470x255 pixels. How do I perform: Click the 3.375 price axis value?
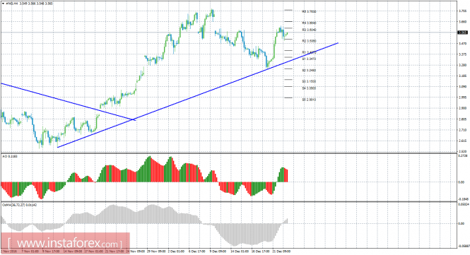pos(463,54)
